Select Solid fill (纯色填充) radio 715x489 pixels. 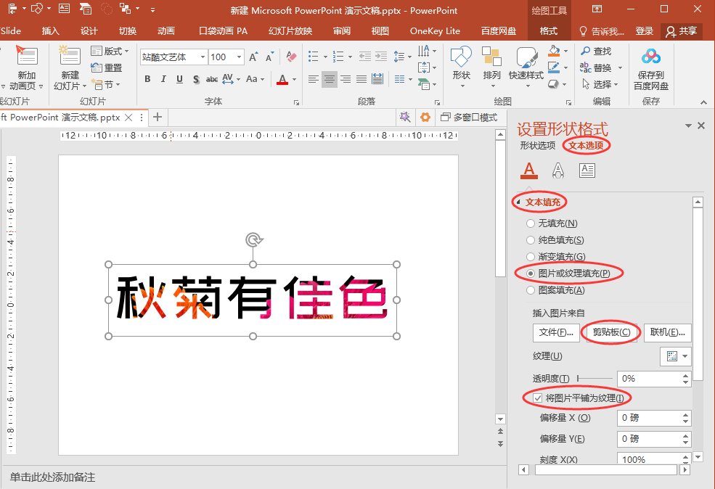point(531,240)
